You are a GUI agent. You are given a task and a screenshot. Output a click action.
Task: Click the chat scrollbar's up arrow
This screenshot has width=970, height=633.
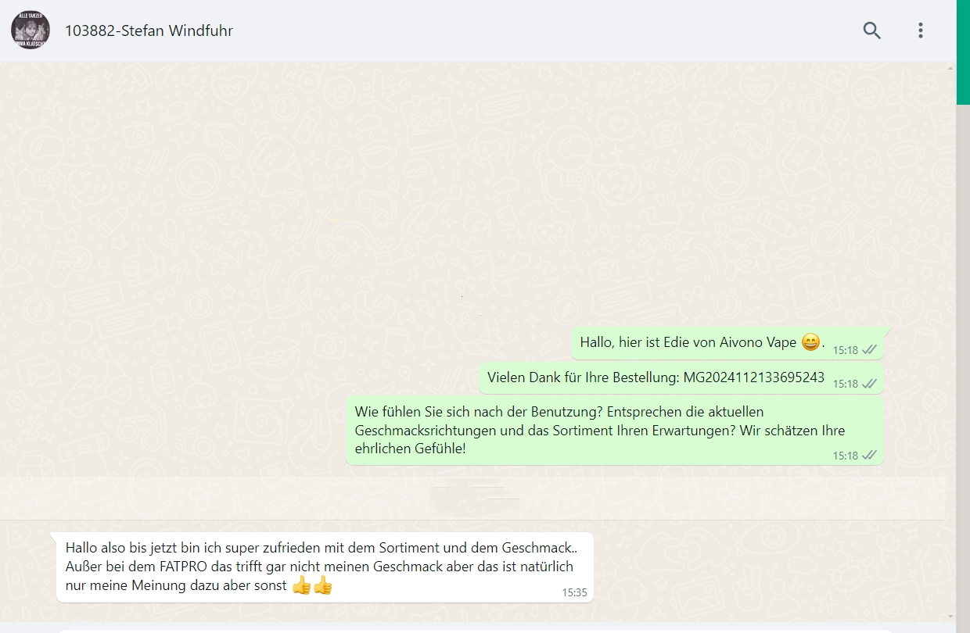tap(950, 70)
